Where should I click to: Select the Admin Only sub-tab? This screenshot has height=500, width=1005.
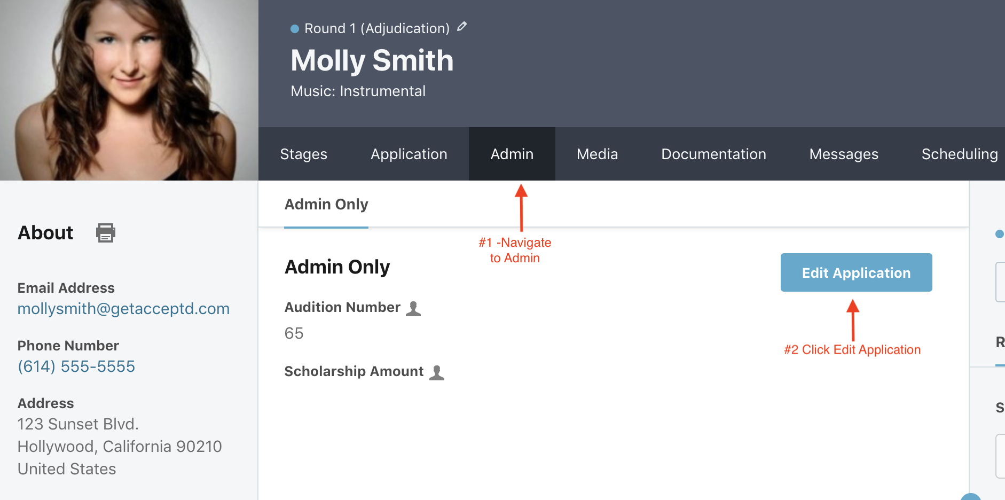click(x=326, y=205)
